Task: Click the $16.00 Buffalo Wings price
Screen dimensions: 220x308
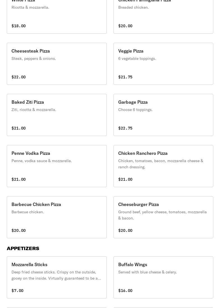Action: 125,291
